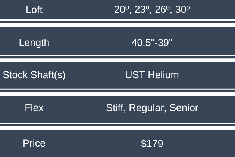The height and width of the screenshot is (157, 235).
Task: Click the $179 price value
Action: (152, 143)
